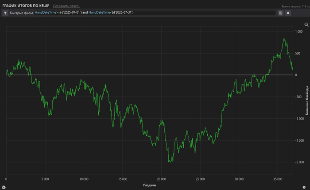This screenshot has width=310, height=190.
Task: Click the 'Большие блайнды' axis label
Action: 307,101
